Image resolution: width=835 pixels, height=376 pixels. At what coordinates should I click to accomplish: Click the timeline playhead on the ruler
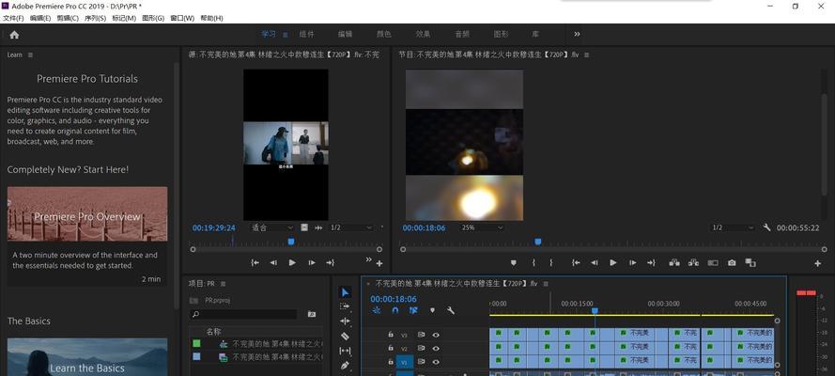tap(595, 310)
